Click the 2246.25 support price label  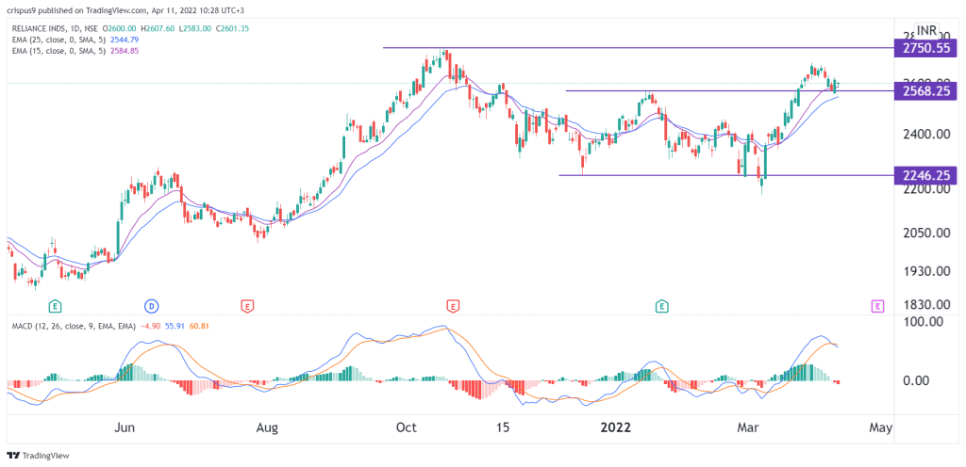click(x=925, y=175)
